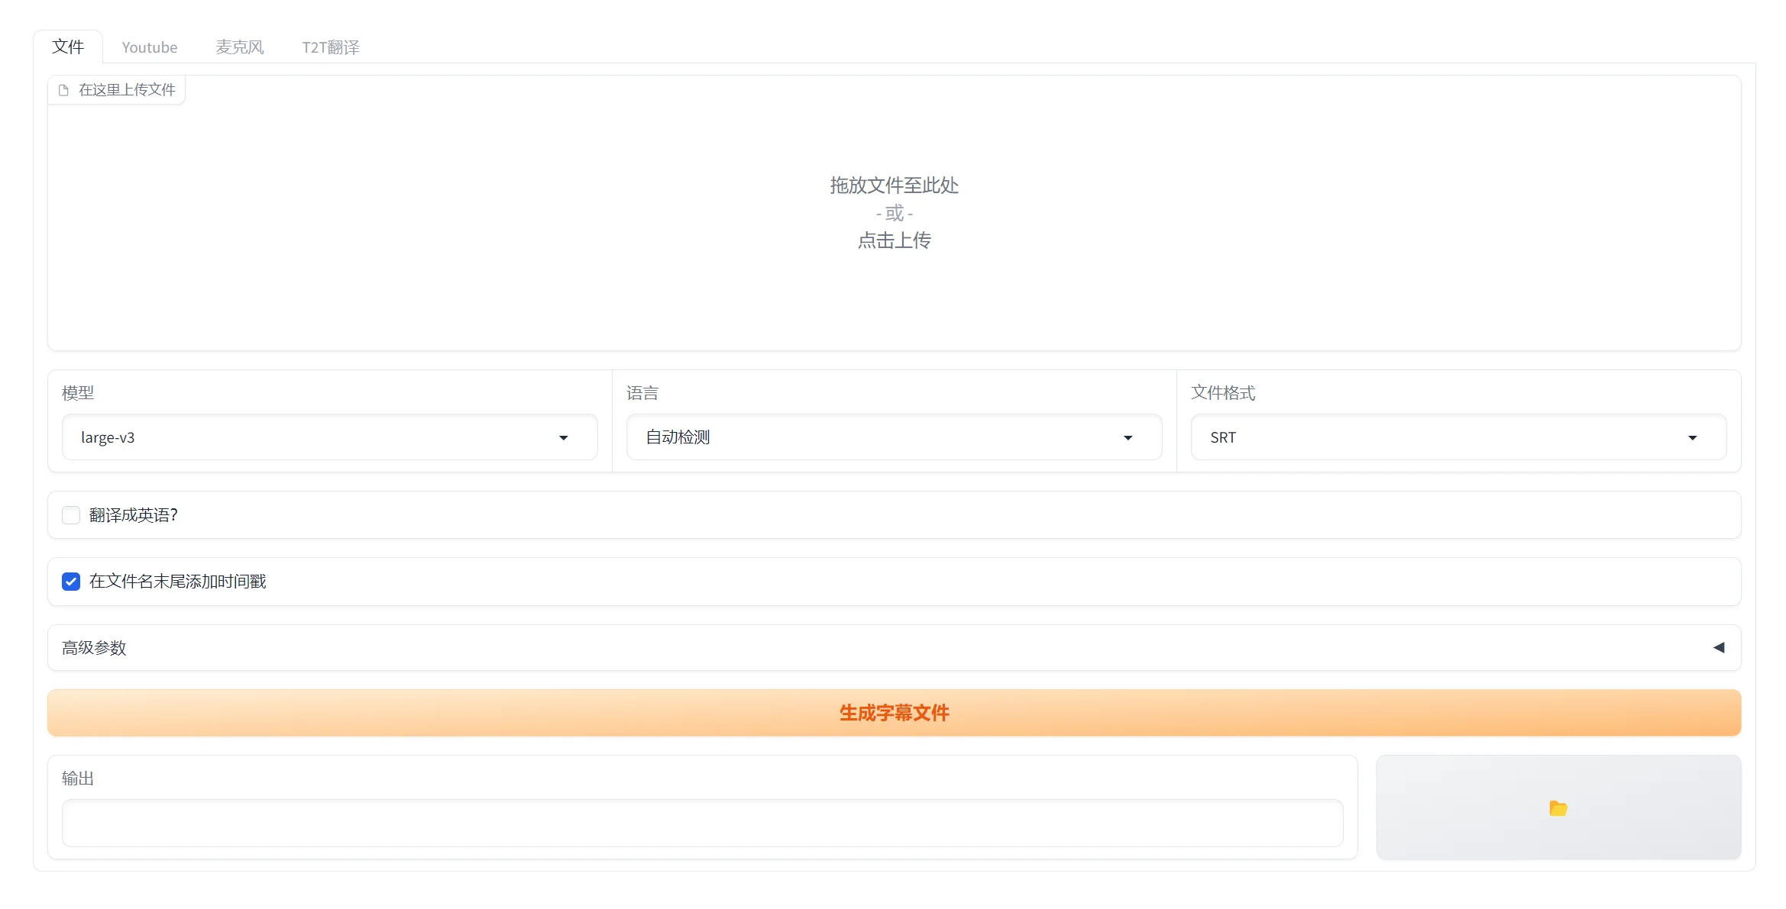Open the output folder icon button
The image size is (1786, 909).
pos(1558,807)
